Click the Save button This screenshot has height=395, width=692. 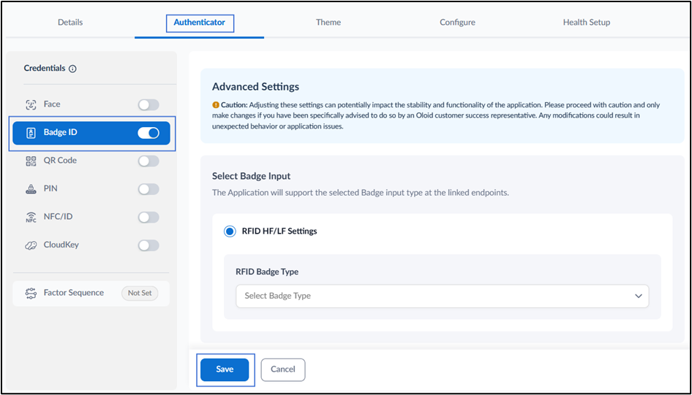pos(225,369)
